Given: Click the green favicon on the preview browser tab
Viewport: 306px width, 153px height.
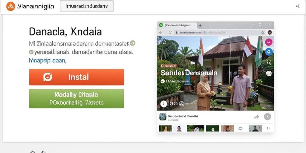Looking at the screenshot, I should (x=161, y=25).
